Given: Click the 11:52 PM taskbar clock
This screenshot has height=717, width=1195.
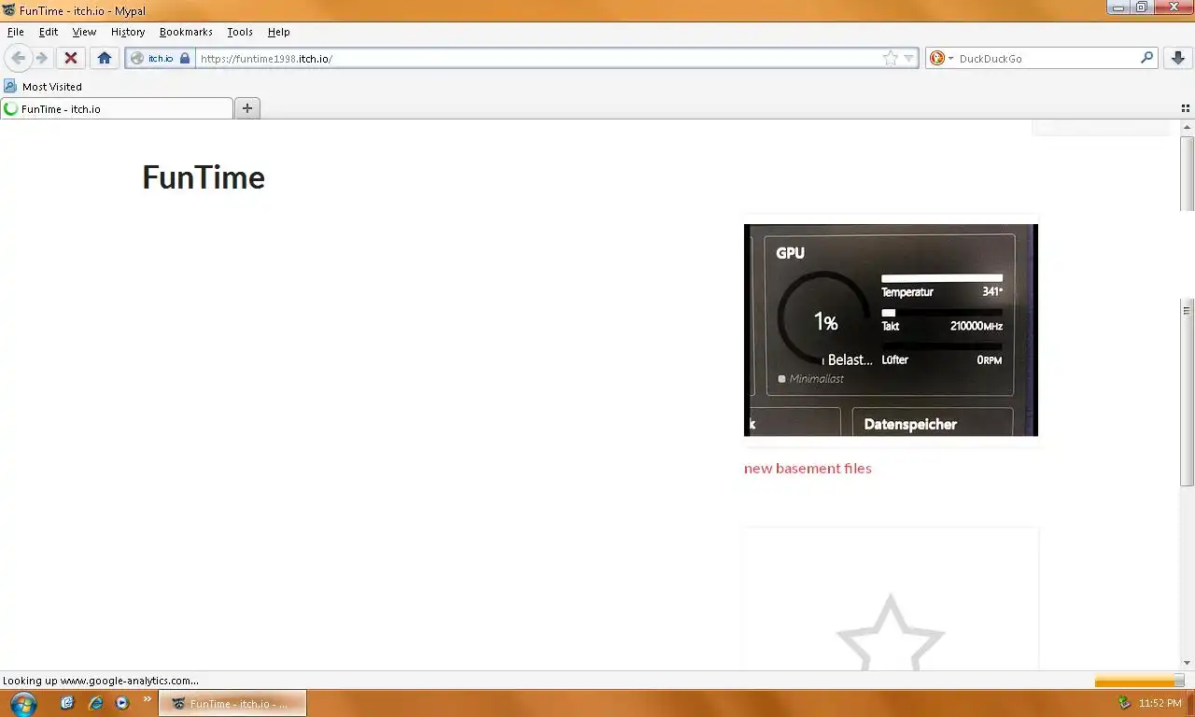Looking at the screenshot, I should coord(1160,704).
